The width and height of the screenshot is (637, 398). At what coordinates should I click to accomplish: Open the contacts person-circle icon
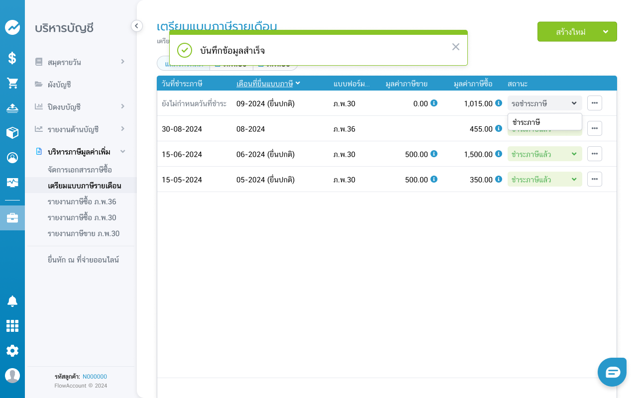pos(12,158)
